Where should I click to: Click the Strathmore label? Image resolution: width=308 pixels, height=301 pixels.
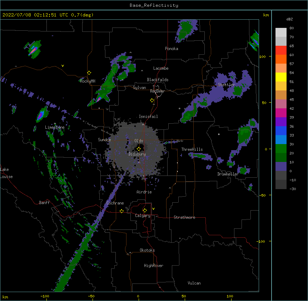pos(184,217)
